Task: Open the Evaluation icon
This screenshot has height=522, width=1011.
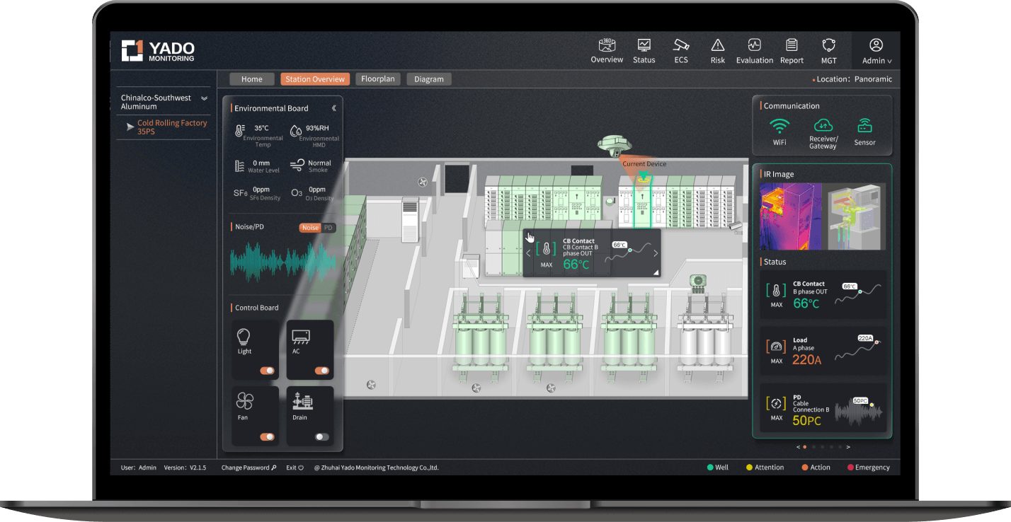Action: (754, 45)
